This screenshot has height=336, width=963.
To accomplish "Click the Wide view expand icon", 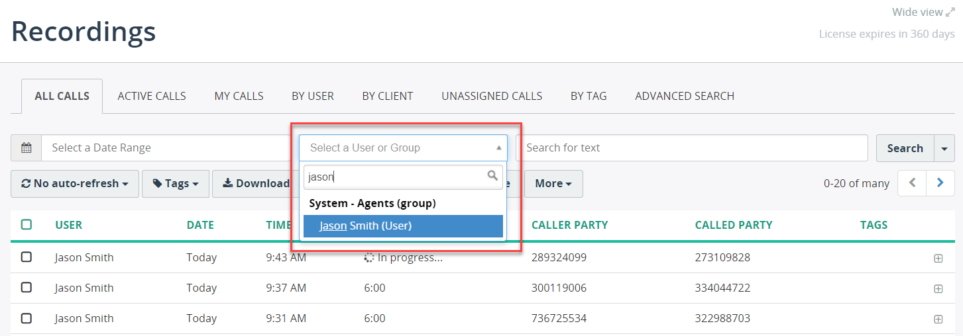I will [950, 13].
